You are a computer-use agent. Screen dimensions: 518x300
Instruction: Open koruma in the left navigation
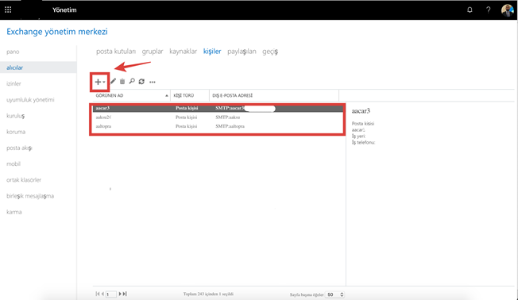click(16, 132)
